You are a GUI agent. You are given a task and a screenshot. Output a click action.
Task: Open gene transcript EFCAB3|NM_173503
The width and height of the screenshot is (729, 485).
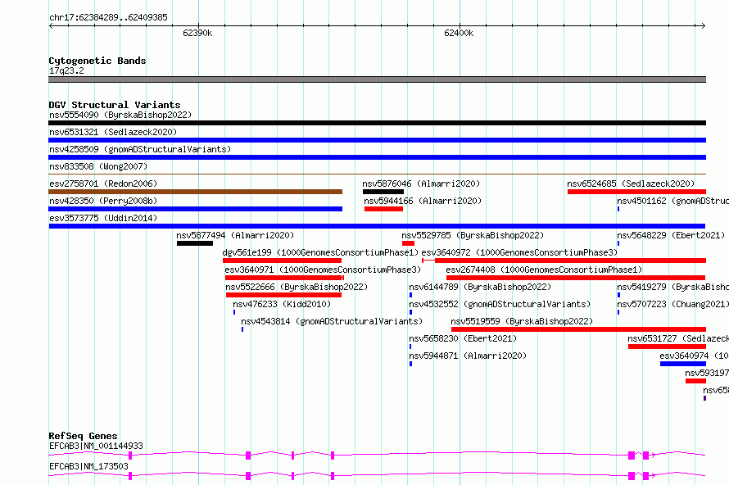coord(88,466)
